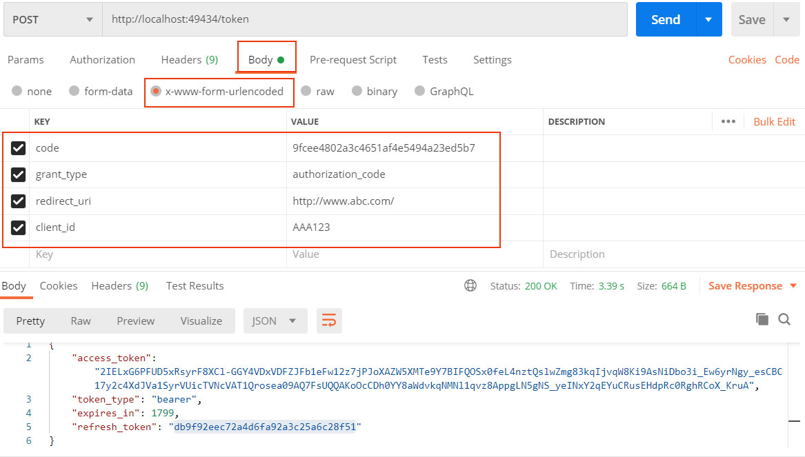
Task: Copy the response body using copy icon
Action: 762,320
